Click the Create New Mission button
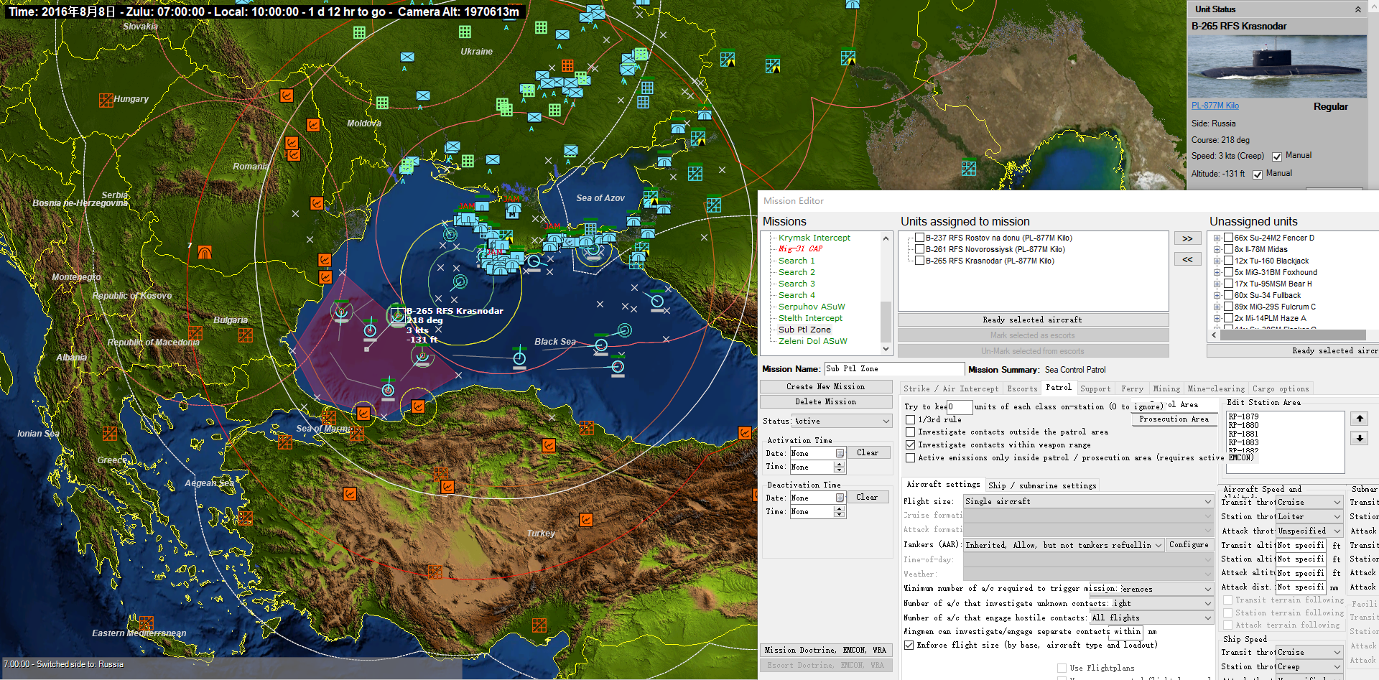This screenshot has height=680, width=1379. click(x=825, y=386)
